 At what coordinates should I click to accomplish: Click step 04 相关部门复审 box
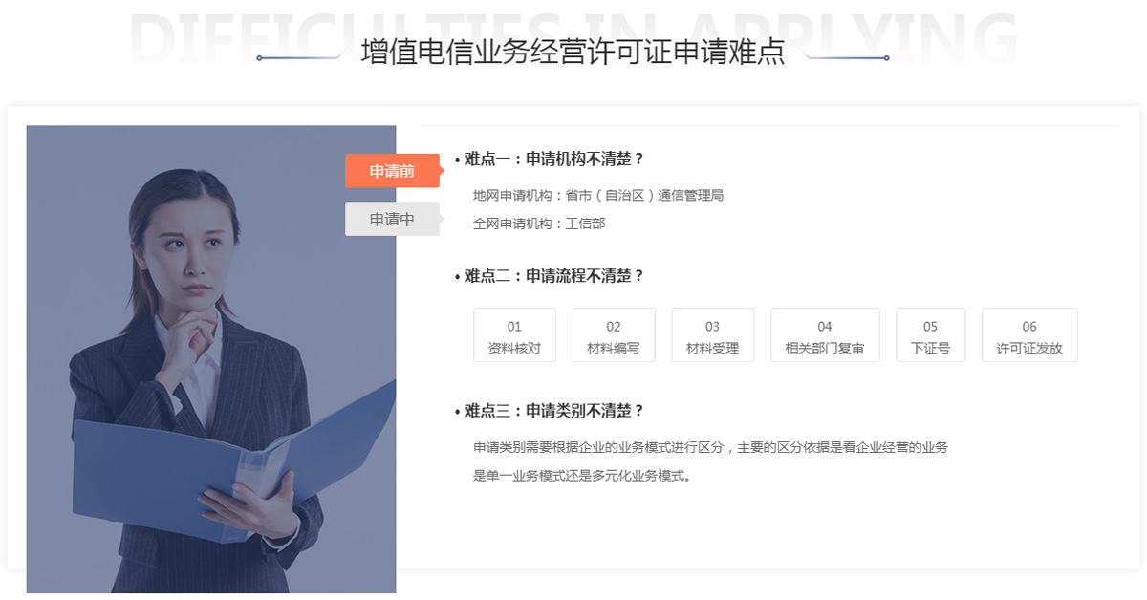(825, 335)
